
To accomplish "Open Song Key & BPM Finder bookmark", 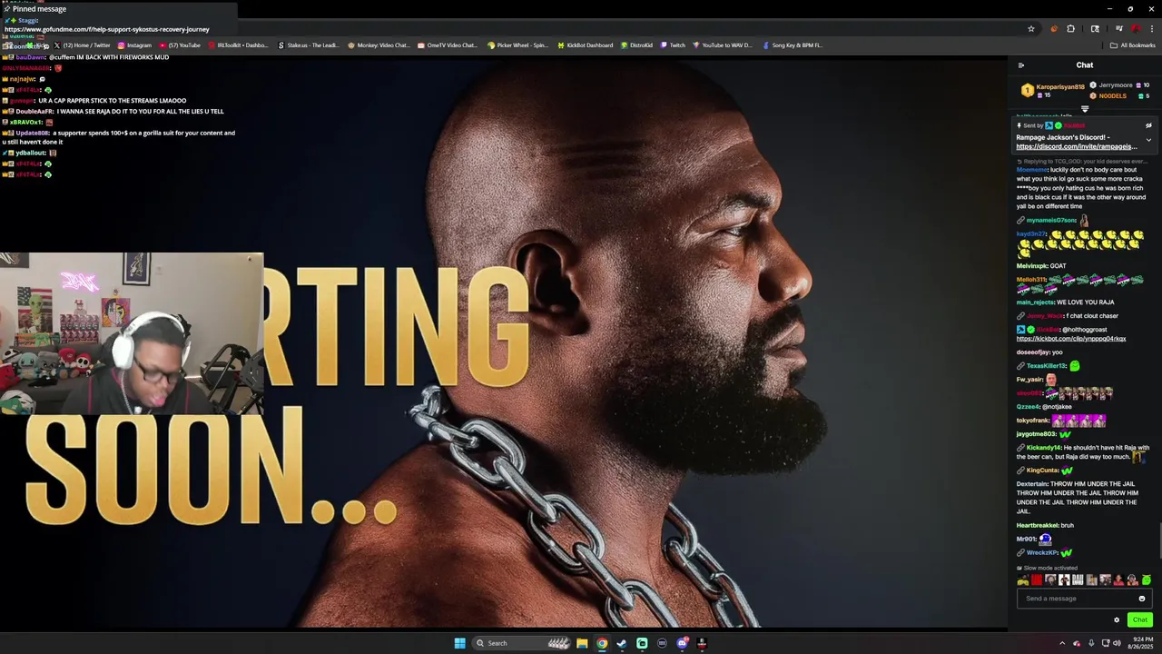I will [x=793, y=45].
